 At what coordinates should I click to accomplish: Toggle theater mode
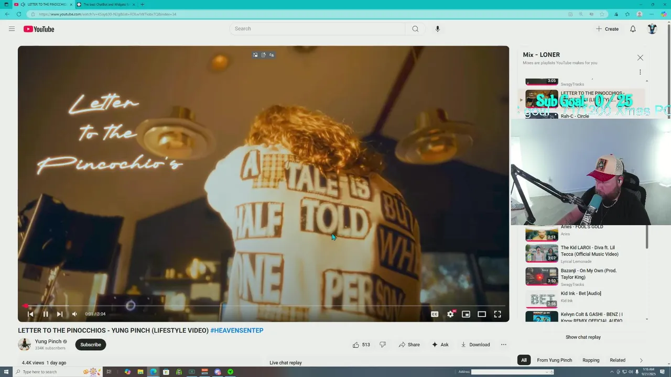tap(482, 314)
